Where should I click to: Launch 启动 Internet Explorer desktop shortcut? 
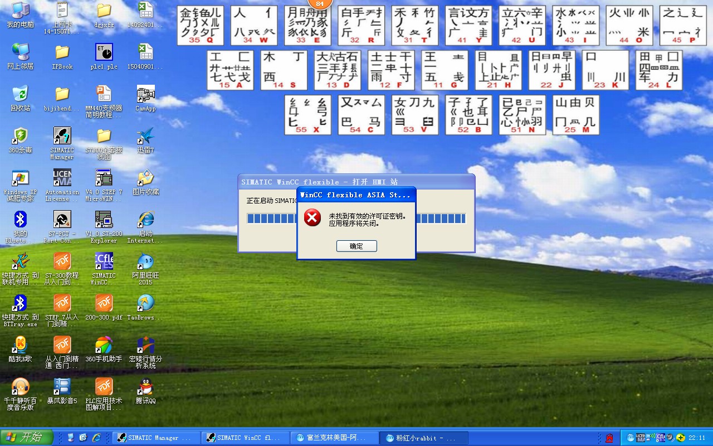coord(145,226)
